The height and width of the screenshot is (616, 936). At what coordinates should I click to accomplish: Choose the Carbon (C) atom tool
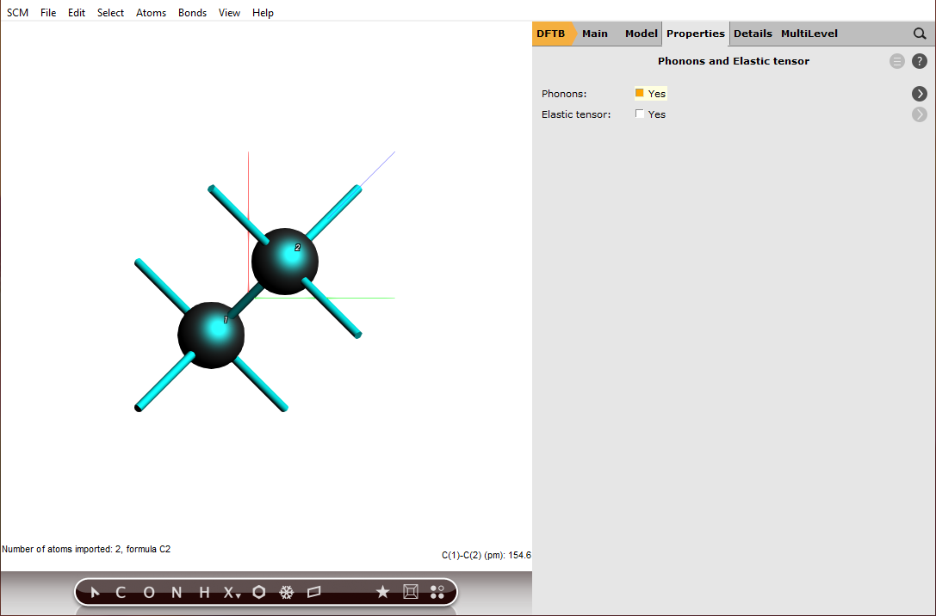click(121, 592)
